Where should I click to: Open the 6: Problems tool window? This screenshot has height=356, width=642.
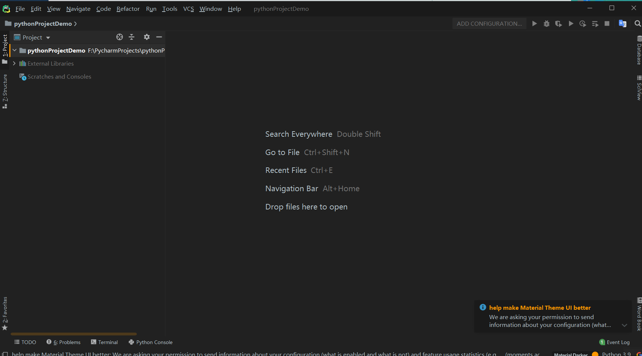coord(63,342)
